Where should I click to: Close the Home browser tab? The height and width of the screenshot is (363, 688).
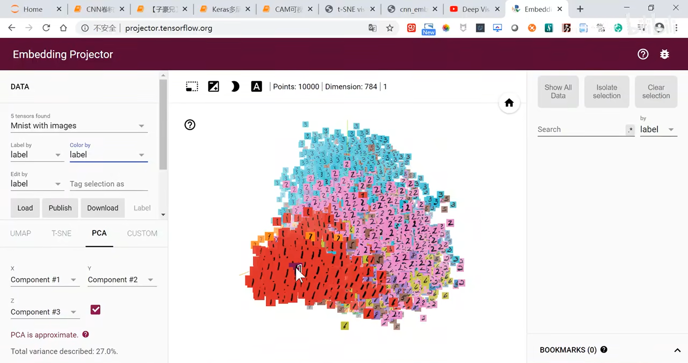59,9
